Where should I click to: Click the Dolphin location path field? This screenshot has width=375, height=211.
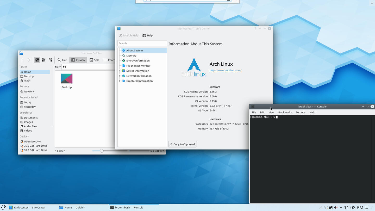89,67
